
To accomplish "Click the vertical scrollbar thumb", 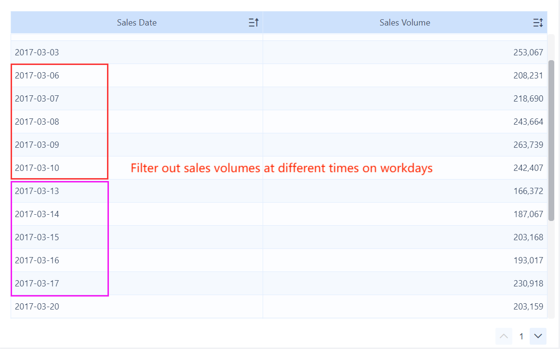I will 551,140.
